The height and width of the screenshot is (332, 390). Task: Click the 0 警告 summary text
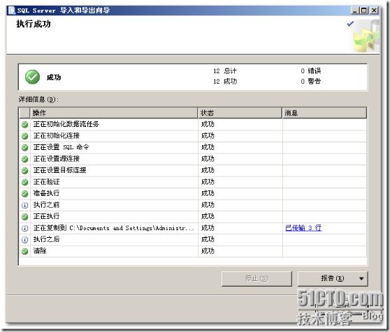tap(310, 82)
